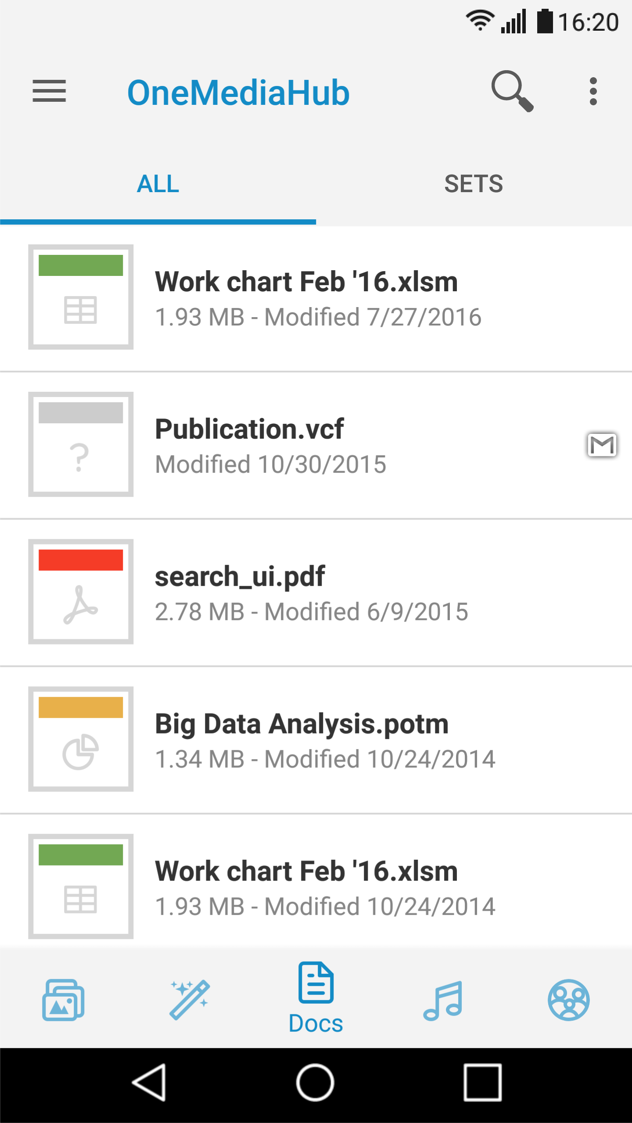
Task: Tap the search magnifier icon
Action: 512,91
